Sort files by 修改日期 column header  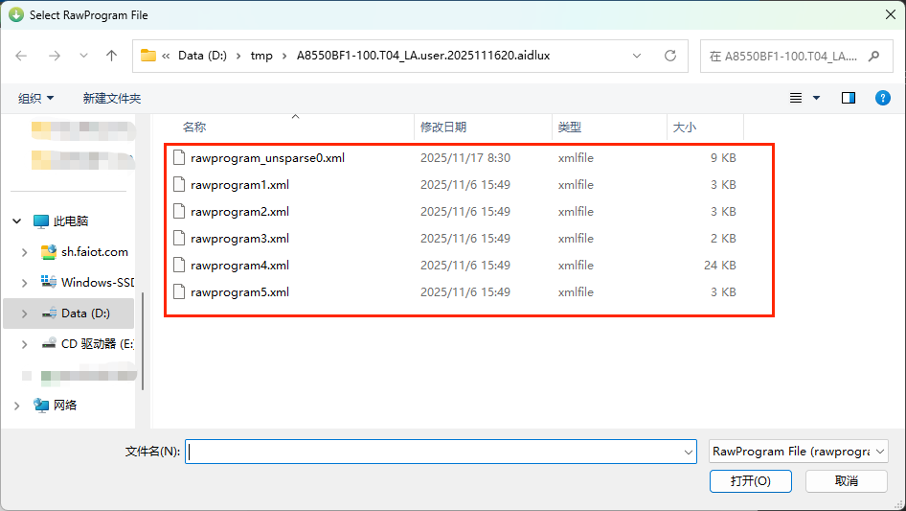click(x=443, y=127)
